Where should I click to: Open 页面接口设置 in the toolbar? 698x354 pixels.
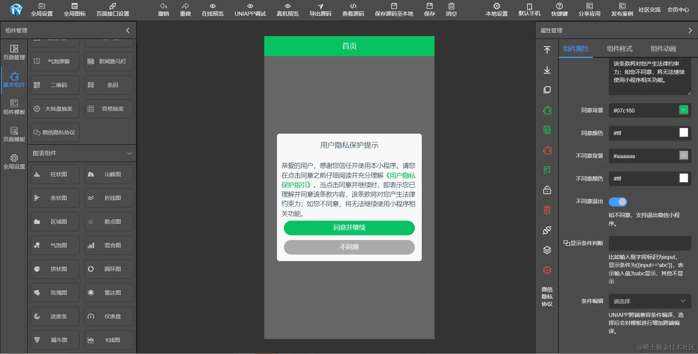coord(113,10)
